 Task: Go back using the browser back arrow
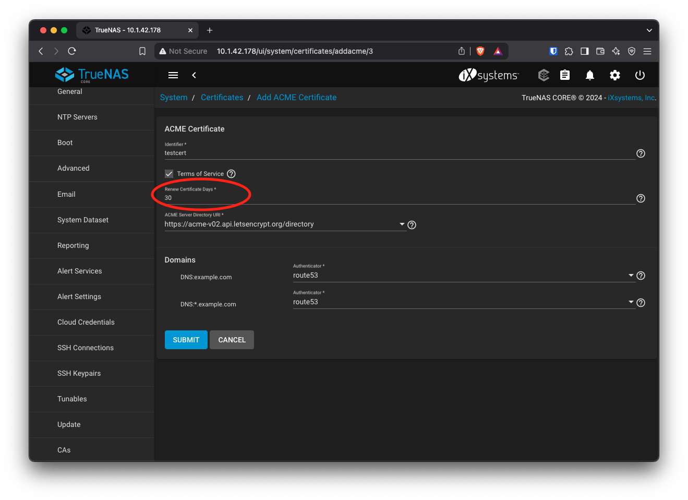41,51
